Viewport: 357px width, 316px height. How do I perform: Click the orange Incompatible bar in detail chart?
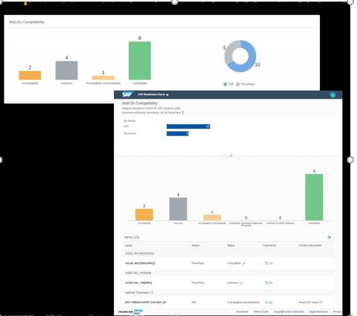(x=144, y=214)
